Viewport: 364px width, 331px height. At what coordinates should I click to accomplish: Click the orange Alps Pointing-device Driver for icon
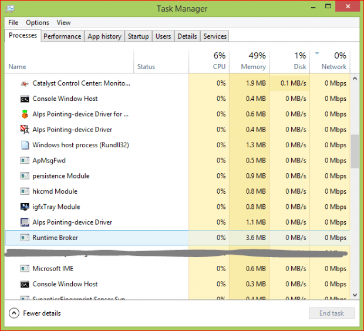pos(25,114)
